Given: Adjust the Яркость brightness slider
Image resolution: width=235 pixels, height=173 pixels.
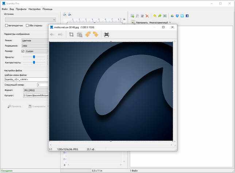Looking at the screenshot, I should [34, 57].
